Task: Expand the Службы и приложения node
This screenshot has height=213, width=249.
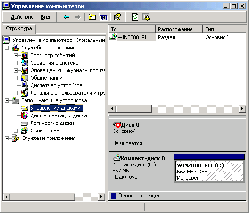Action: click(7, 138)
